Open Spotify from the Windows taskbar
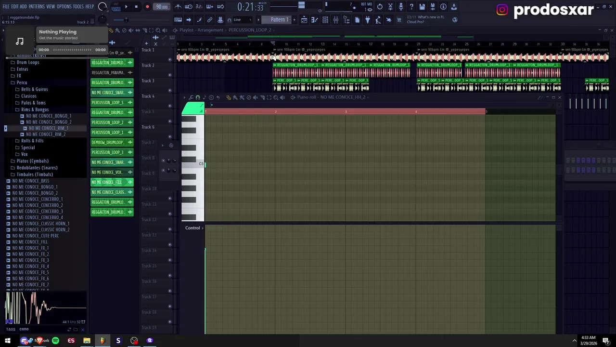 [55, 341]
